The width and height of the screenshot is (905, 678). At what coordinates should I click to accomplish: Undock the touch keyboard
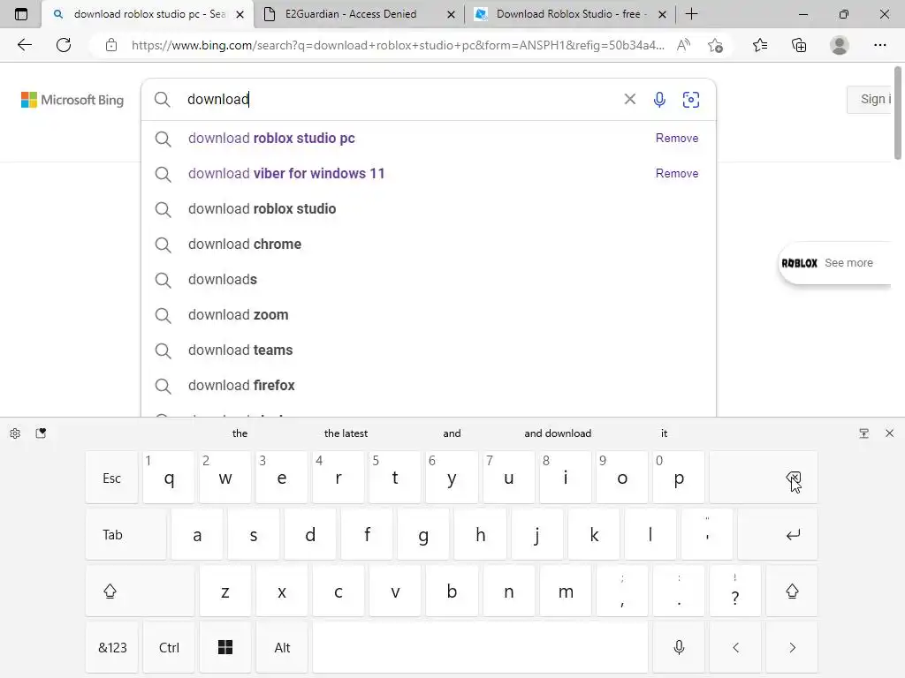[x=864, y=433]
